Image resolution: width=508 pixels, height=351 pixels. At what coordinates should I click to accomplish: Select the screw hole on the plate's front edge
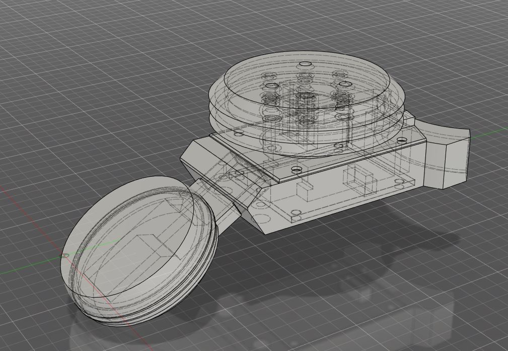[x=297, y=169]
